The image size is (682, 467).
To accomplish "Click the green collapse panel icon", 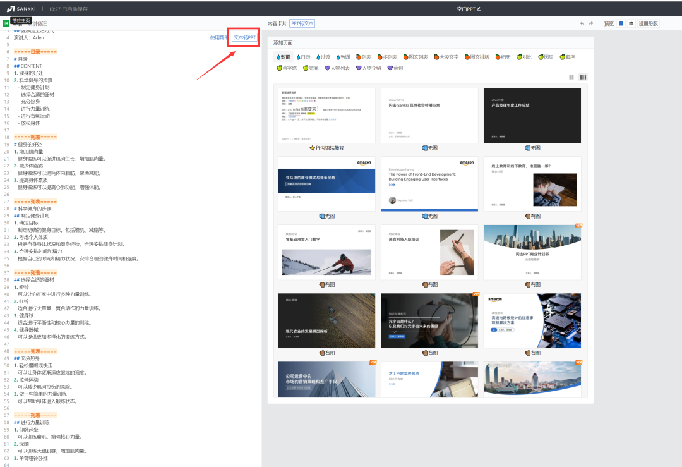I will click(6, 23).
